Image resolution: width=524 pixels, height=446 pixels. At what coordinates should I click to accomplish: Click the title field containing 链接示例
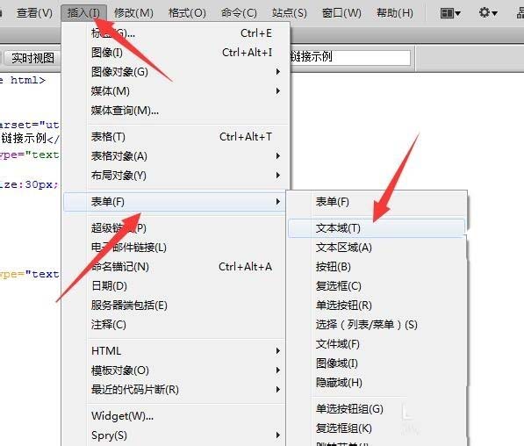point(350,57)
